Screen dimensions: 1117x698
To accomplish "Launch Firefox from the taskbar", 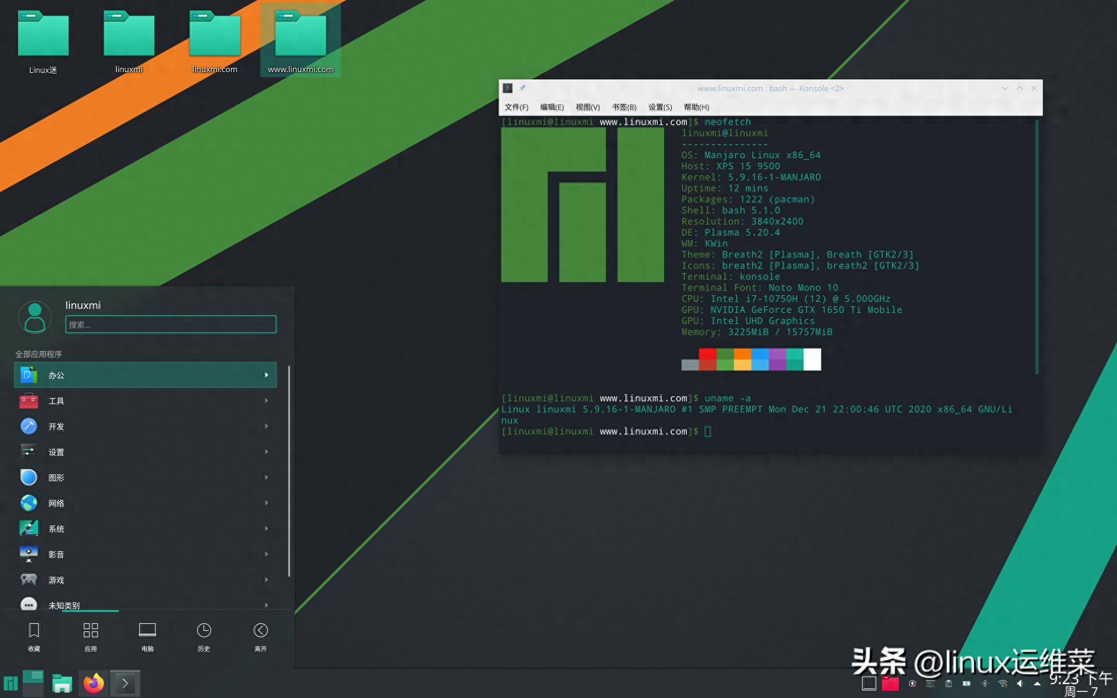I will (x=94, y=683).
